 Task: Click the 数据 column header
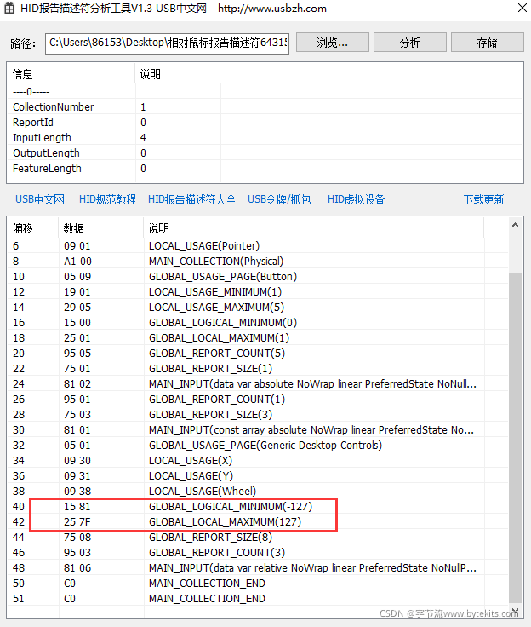pyautogui.click(x=101, y=228)
